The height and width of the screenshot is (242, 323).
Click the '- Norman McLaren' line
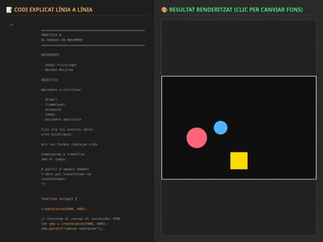[57, 70]
